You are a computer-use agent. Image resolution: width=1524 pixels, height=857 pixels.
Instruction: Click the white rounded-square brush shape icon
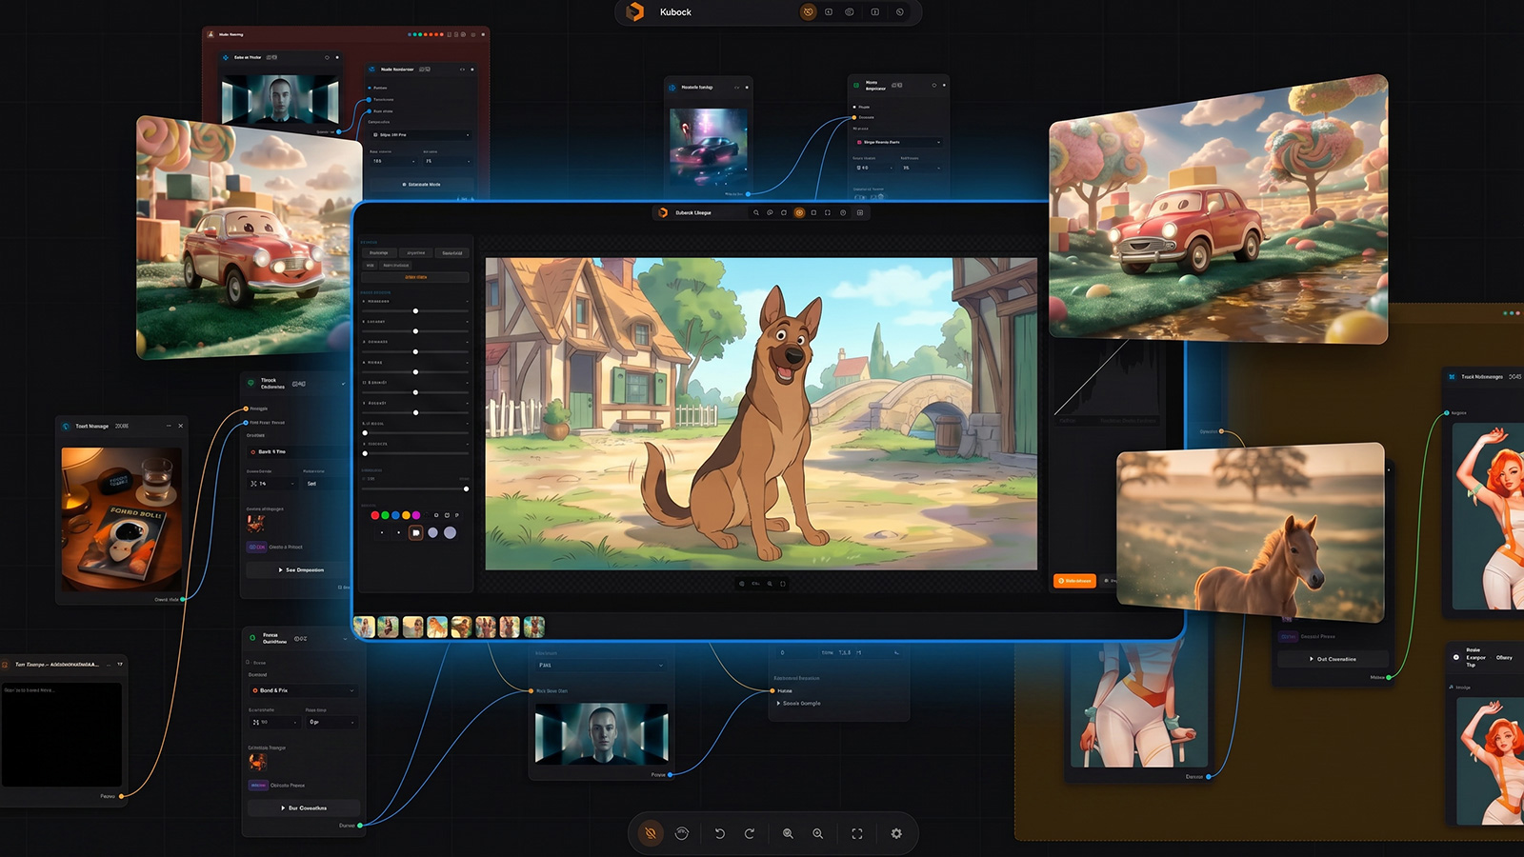coord(415,533)
